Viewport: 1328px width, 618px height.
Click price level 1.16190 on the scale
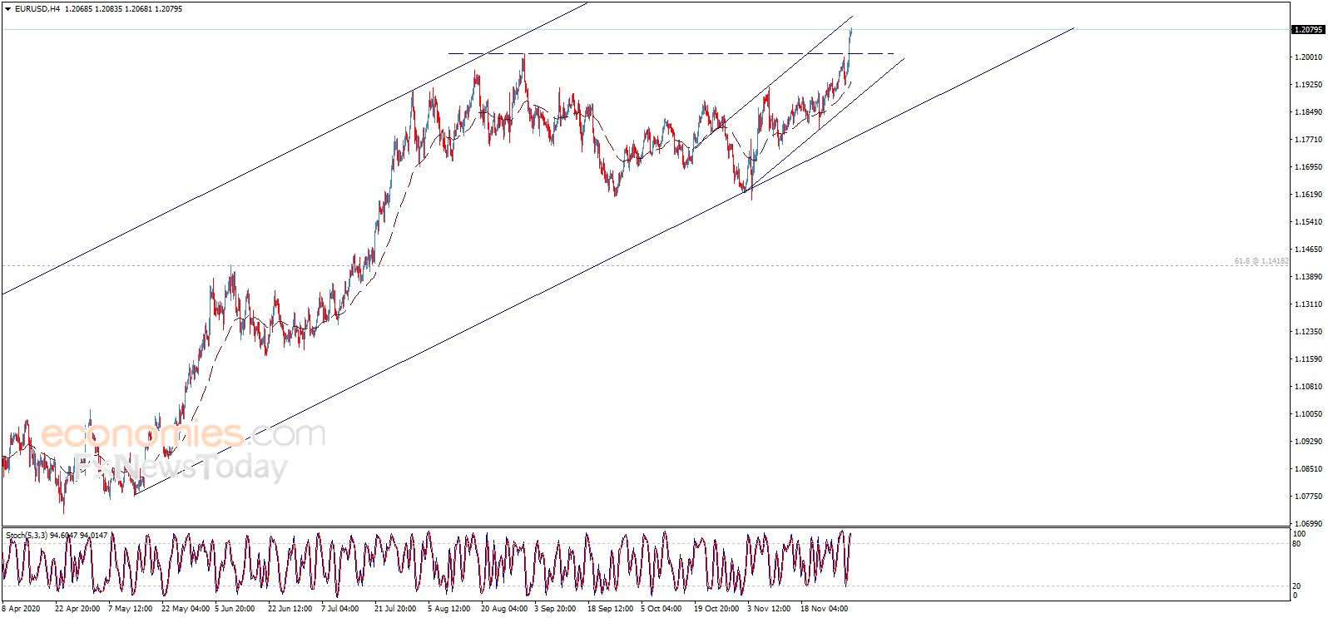(1309, 195)
